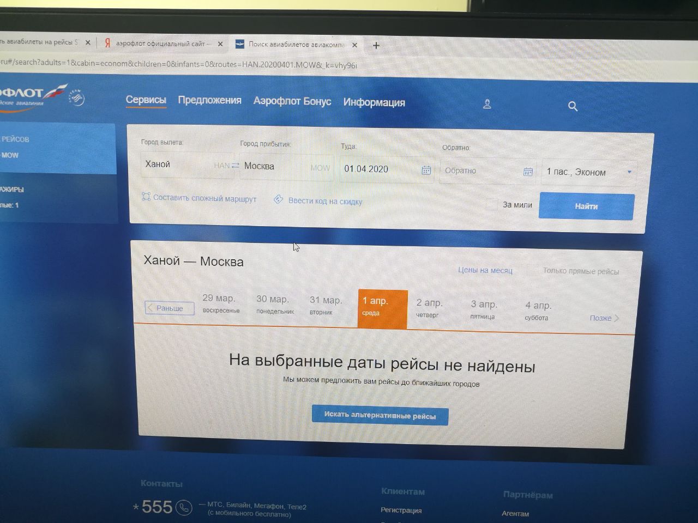Open the Сервисы menu
The height and width of the screenshot is (523, 698).
[146, 100]
